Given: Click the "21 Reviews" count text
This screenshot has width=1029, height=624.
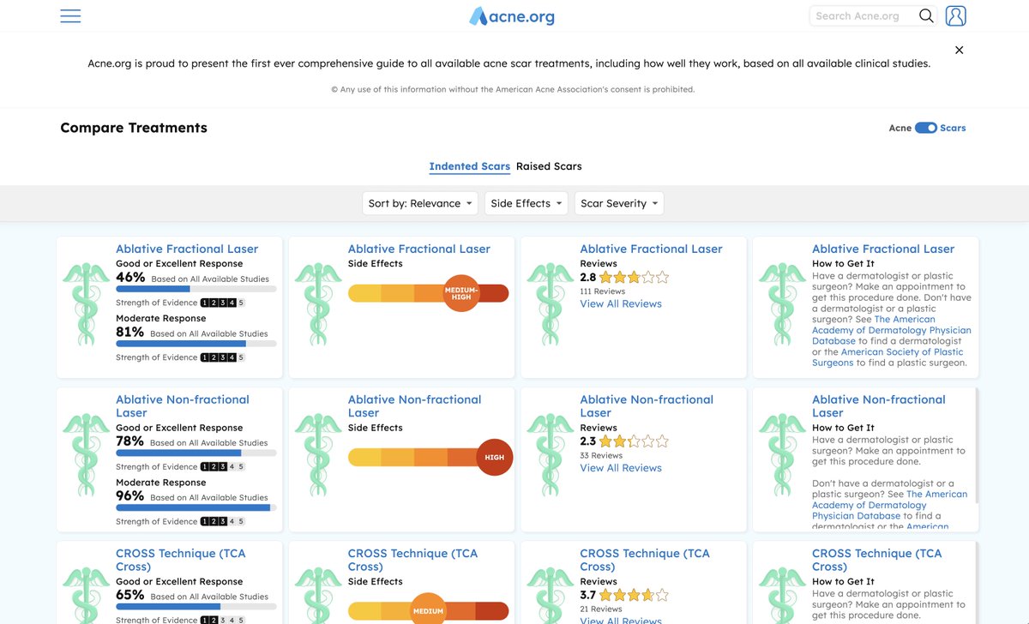Looking at the screenshot, I should 601,609.
